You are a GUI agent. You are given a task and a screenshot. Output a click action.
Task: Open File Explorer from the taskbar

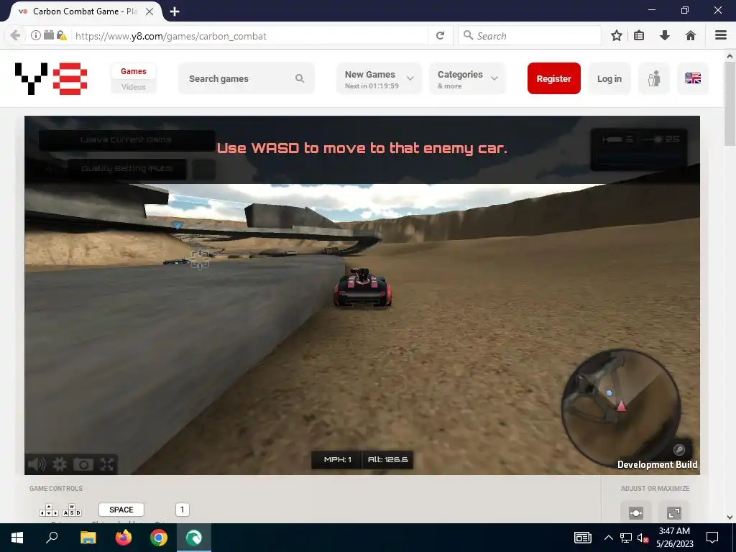click(x=88, y=538)
